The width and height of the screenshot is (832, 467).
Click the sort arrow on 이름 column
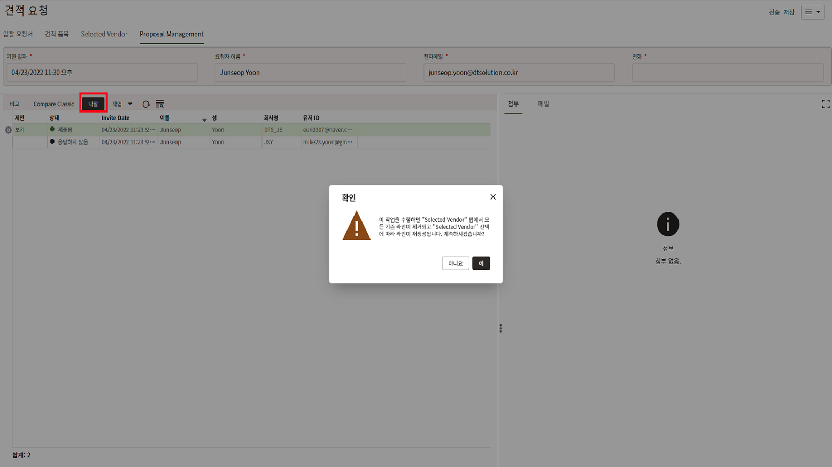click(204, 120)
